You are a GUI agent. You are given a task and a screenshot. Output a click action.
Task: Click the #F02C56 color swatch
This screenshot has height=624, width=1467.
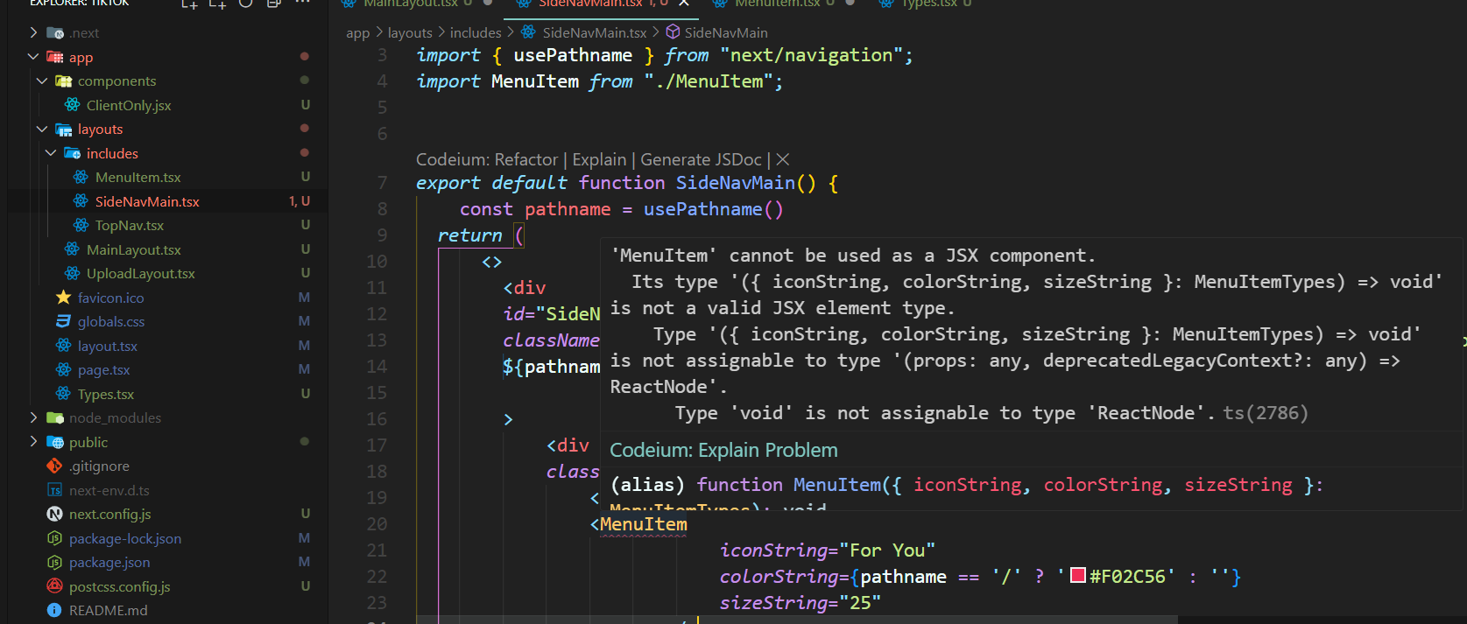coord(1078,575)
